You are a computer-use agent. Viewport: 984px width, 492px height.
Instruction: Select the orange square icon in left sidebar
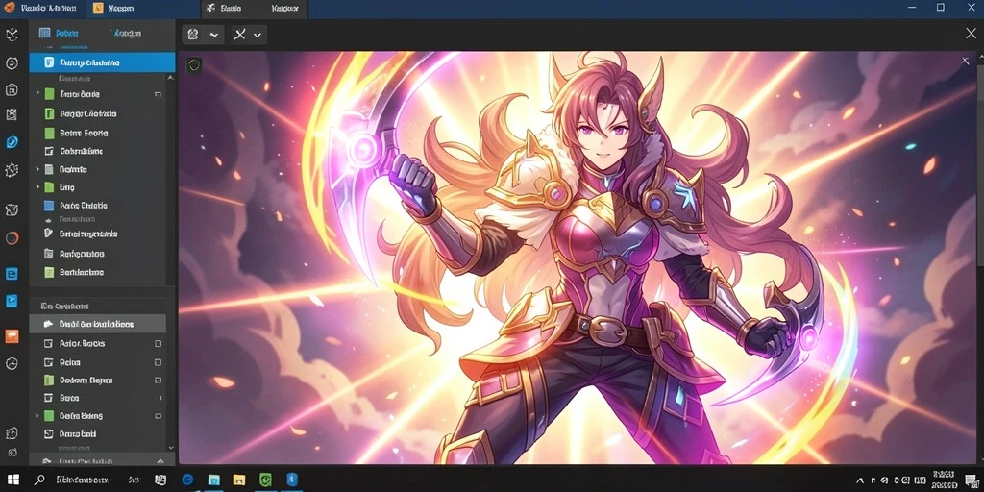pos(12,336)
